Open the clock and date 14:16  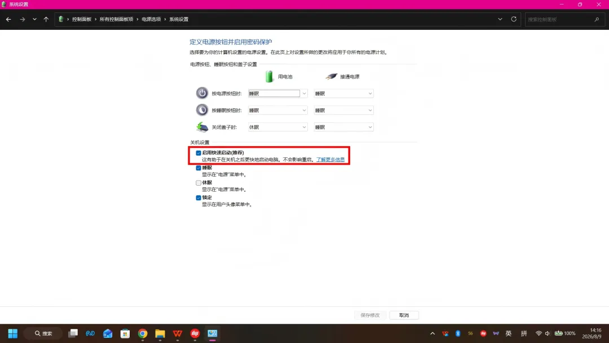click(592, 333)
